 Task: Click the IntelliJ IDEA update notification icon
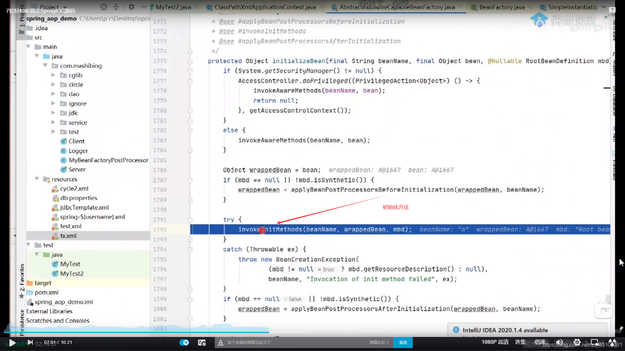click(456, 330)
